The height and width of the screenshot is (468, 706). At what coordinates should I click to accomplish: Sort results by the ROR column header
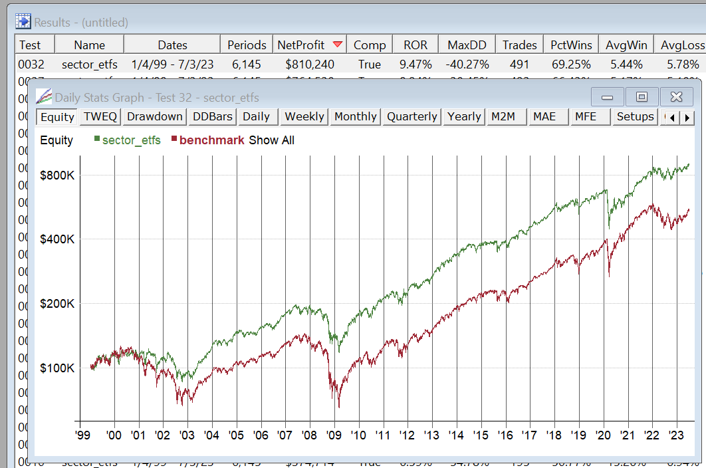[x=415, y=45]
